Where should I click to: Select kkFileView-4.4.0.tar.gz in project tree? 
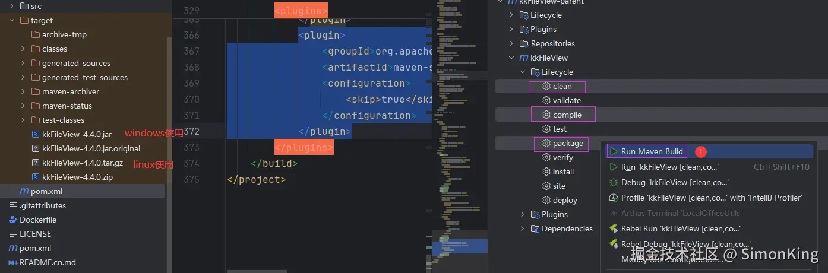83,163
